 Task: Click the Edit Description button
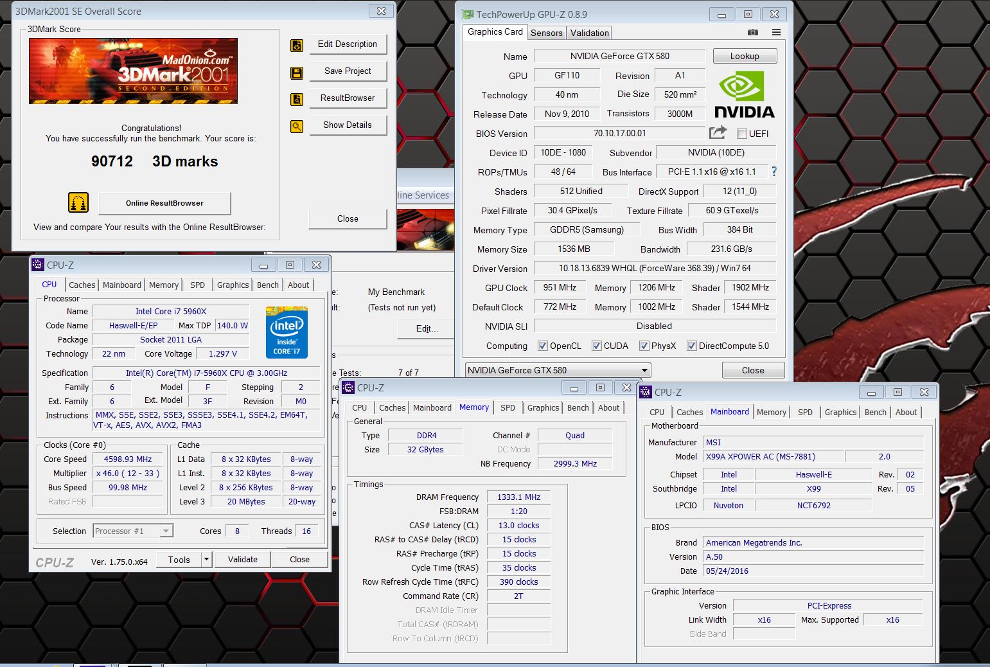(x=348, y=44)
